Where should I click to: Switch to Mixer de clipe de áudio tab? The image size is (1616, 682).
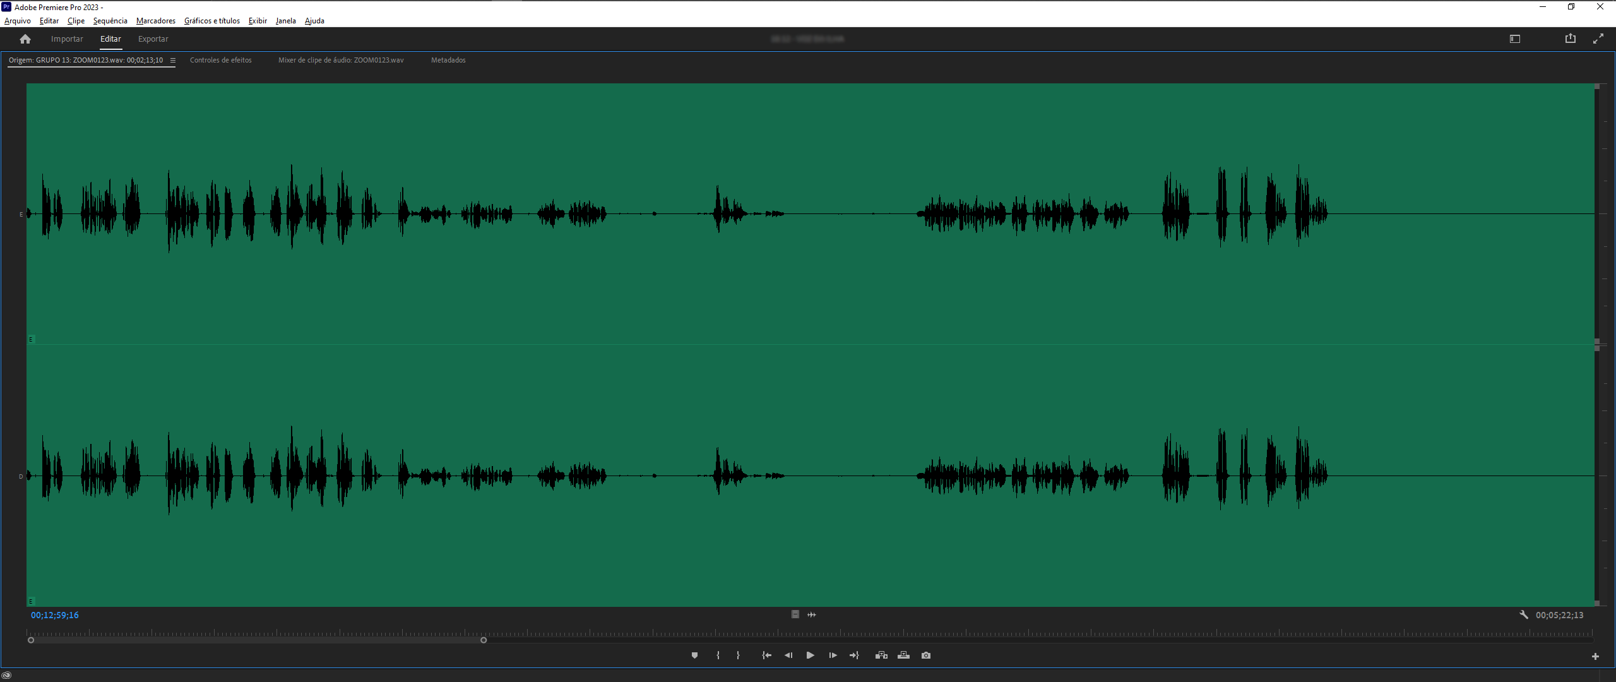(x=341, y=60)
